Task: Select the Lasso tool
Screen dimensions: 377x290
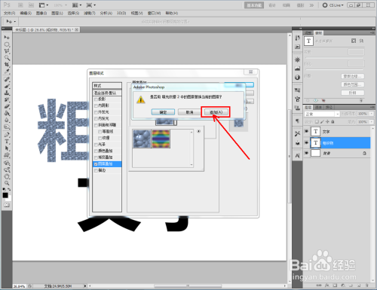Action: [x=7, y=51]
